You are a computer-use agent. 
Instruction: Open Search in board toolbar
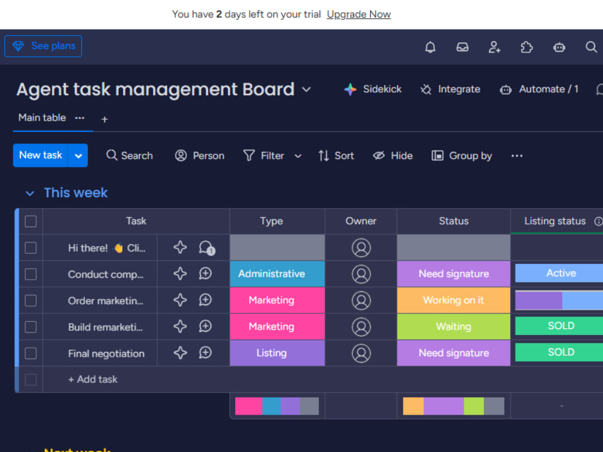[x=130, y=155]
